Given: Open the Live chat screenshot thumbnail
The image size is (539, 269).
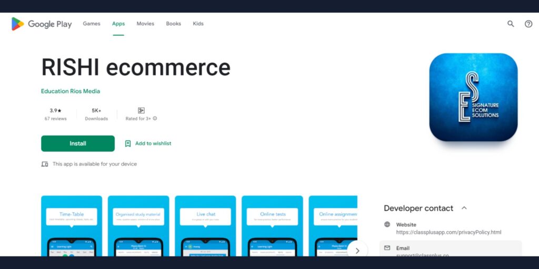Looking at the screenshot, I should [x=205, y=226].
